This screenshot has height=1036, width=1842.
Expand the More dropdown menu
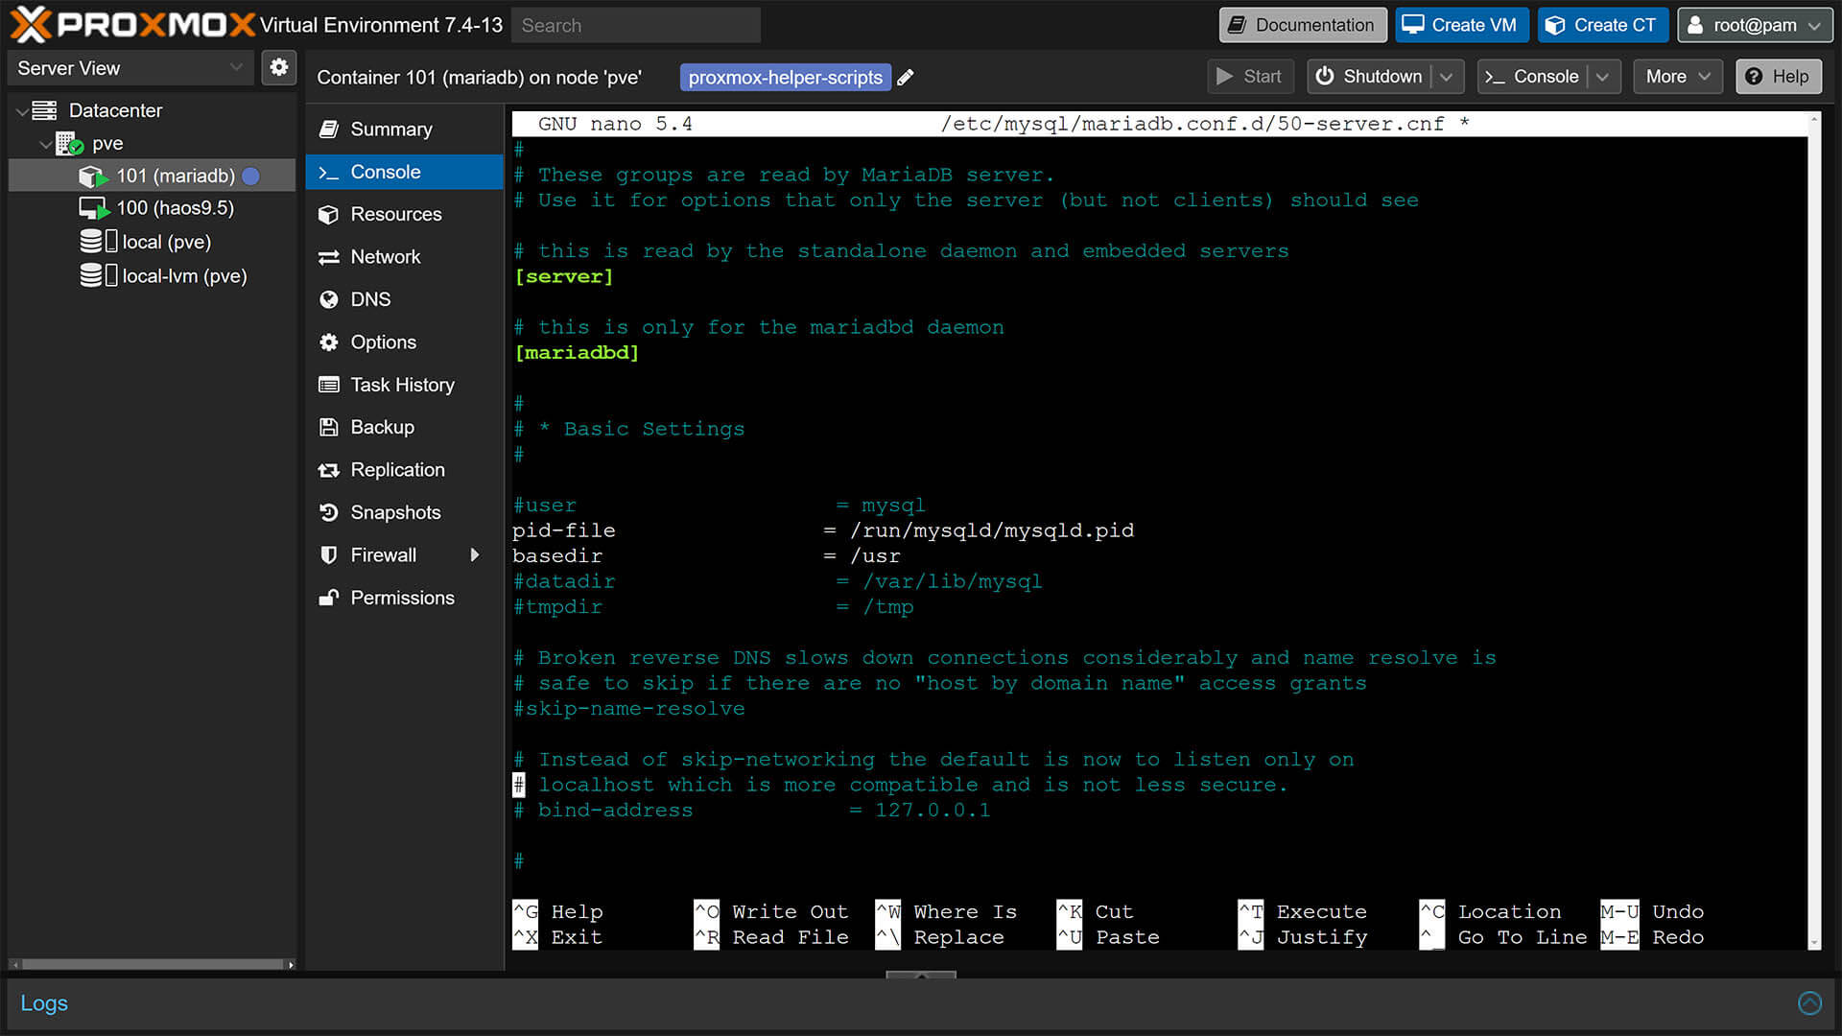[1677, 76]
